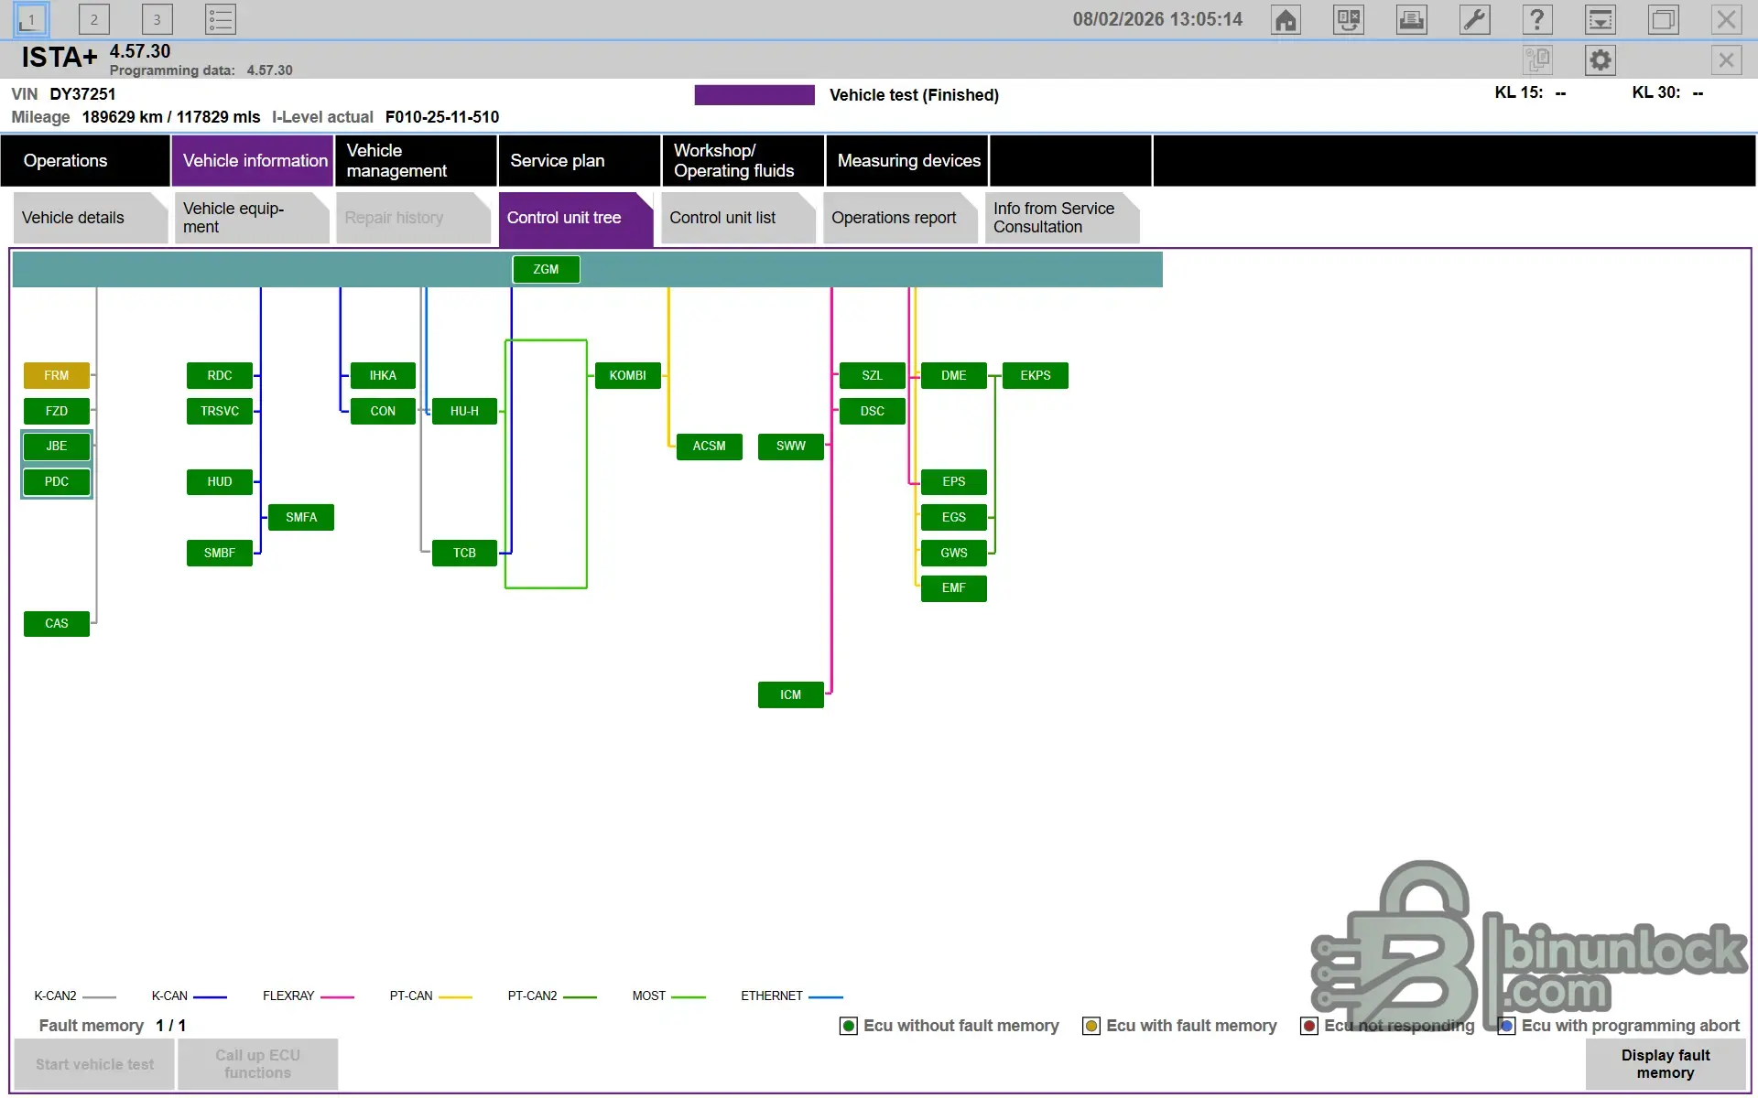Screen dimensions: 1758x1098
Task: Switch to session window 3
Action: [157, 19]
